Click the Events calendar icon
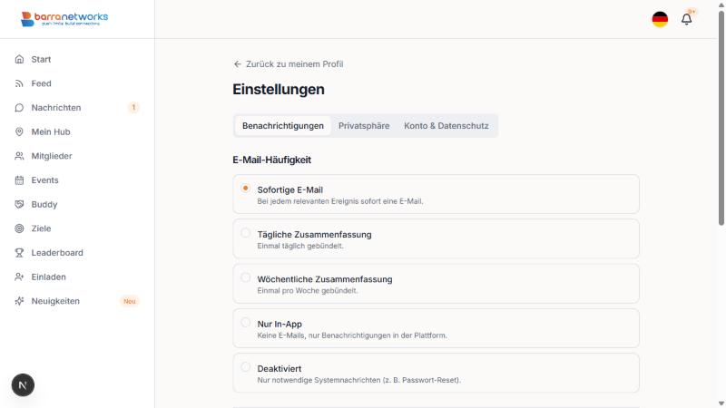 click(19, 180)
